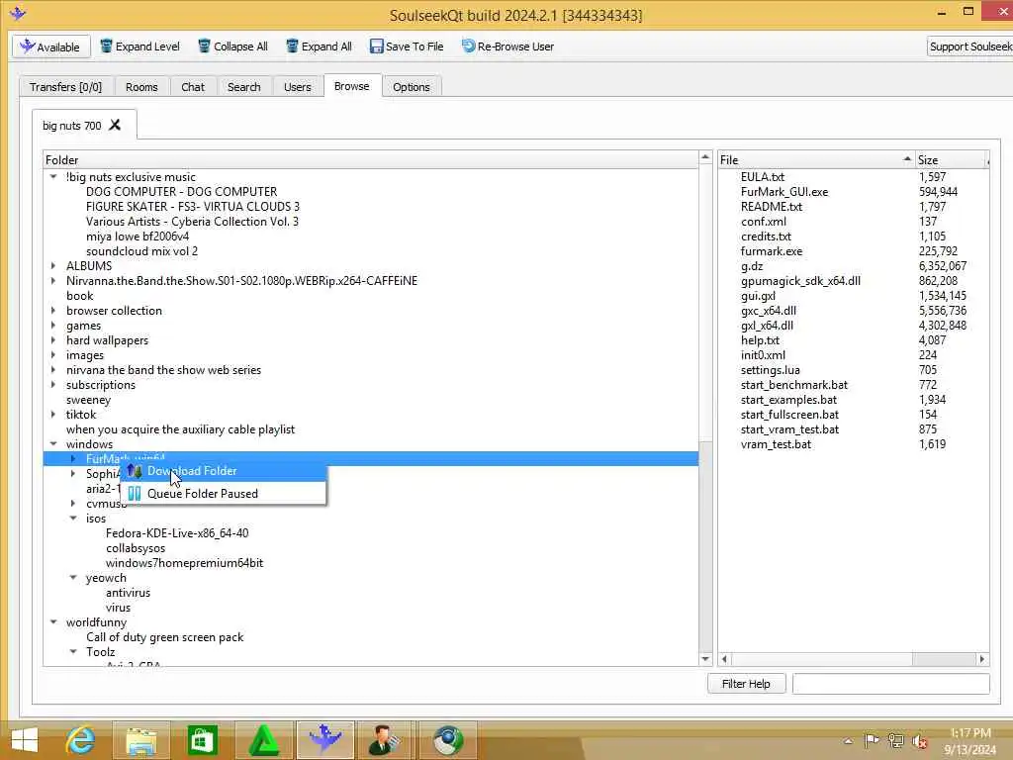The image size is (1013, 760).
Task: Click the Size column header
Action: click(x=951, y=159)
